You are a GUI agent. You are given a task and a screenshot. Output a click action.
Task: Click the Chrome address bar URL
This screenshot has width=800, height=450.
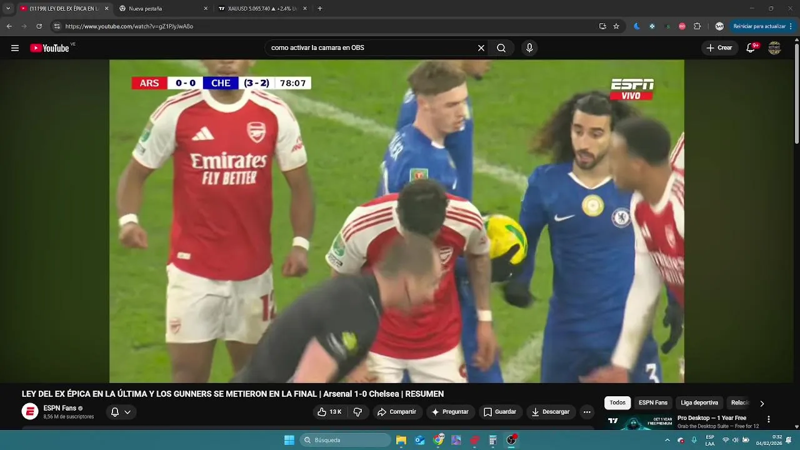click(x=129, y=26)
